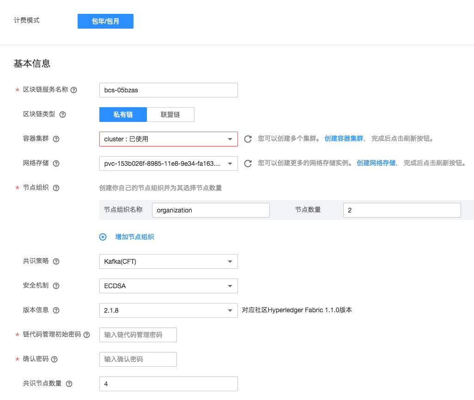Refresh the container cluster list
Image resolution: width=474 pixels, height=400 pixels.
(248, 139)
